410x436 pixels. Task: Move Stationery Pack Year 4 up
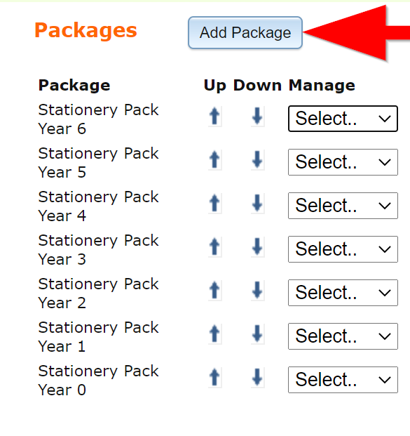coord(215,204)
